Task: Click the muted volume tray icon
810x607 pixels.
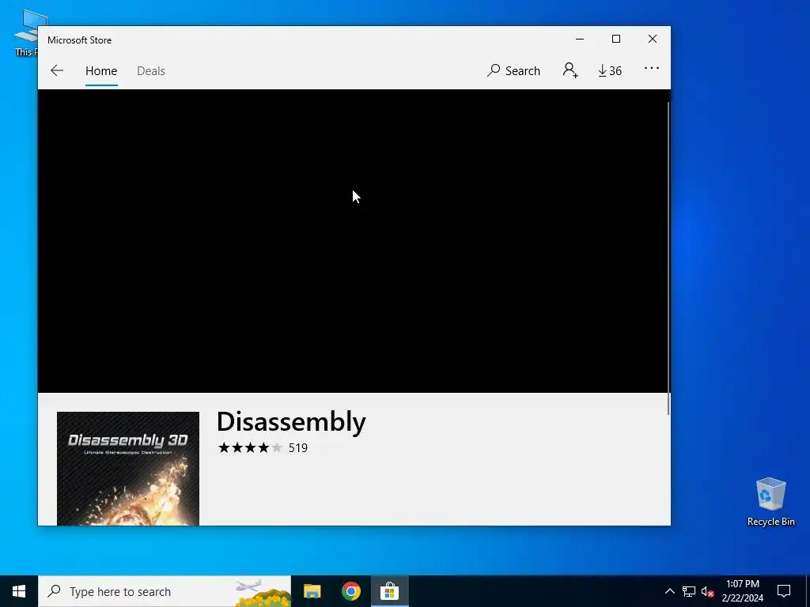Action: [707, 591]
